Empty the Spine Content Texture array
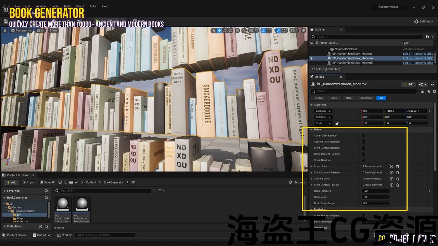Screen dimensions: 438x246 tap(398, 173)
